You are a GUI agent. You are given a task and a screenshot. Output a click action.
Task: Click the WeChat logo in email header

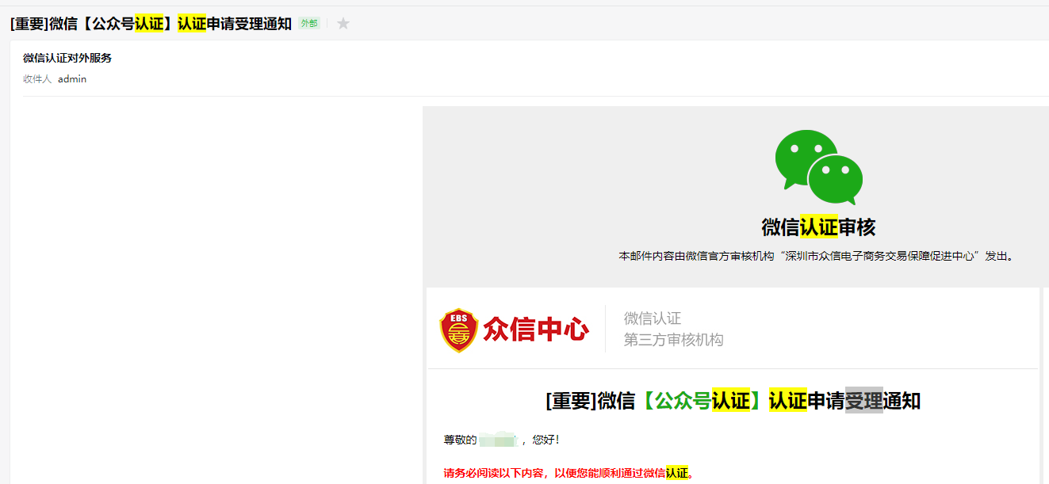pyautogui.click(x=818, y=167)
